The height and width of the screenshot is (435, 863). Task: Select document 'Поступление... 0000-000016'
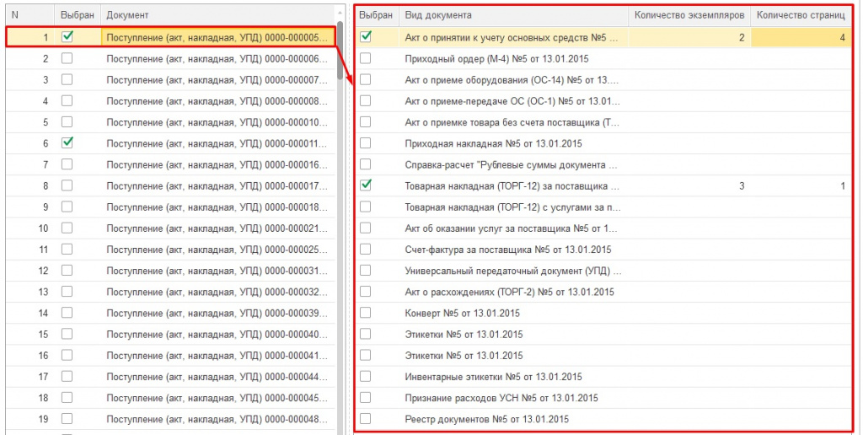pyautogui.click(x=217, y=164)
